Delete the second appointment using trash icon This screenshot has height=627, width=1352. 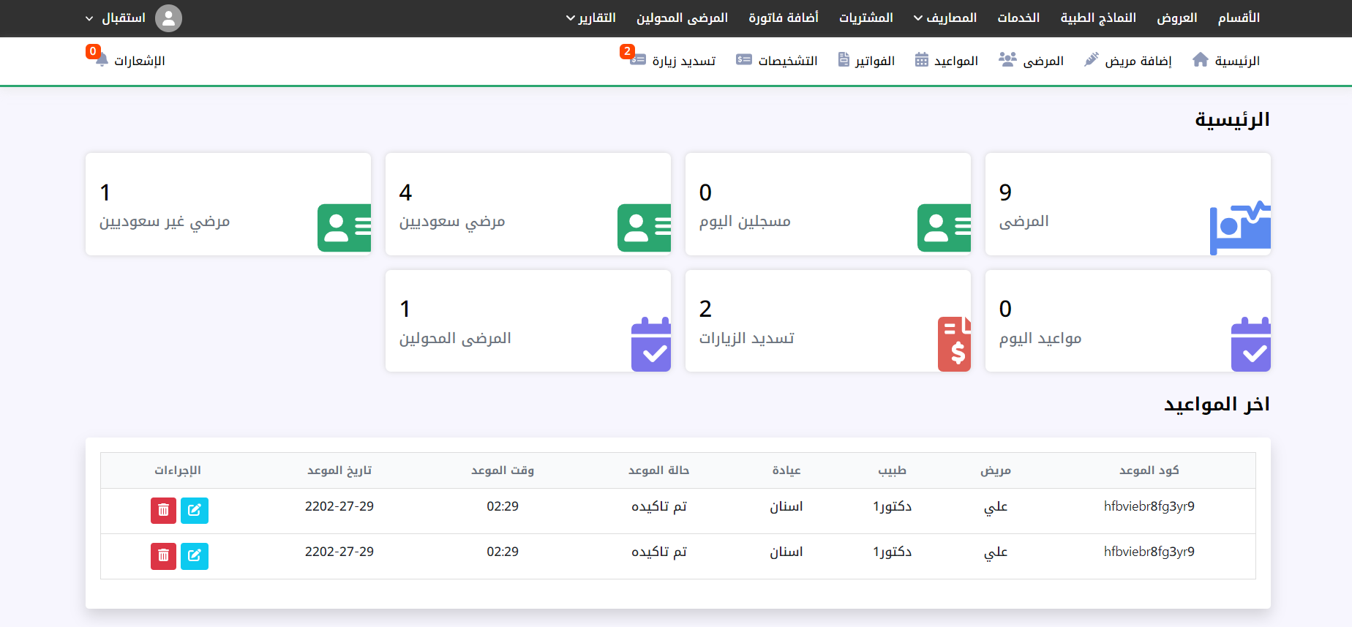click(x=163, y=556)
